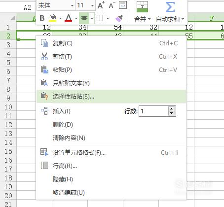Choose 粘贴(P) from context menu

pyautogui.click(x=111, y=70)
